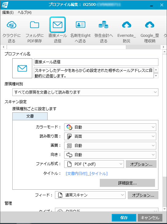The height and width of the screenshot is (224, 167).
Task: Open the フィード 通常スキャン dropdown
Action: point(90,195)
